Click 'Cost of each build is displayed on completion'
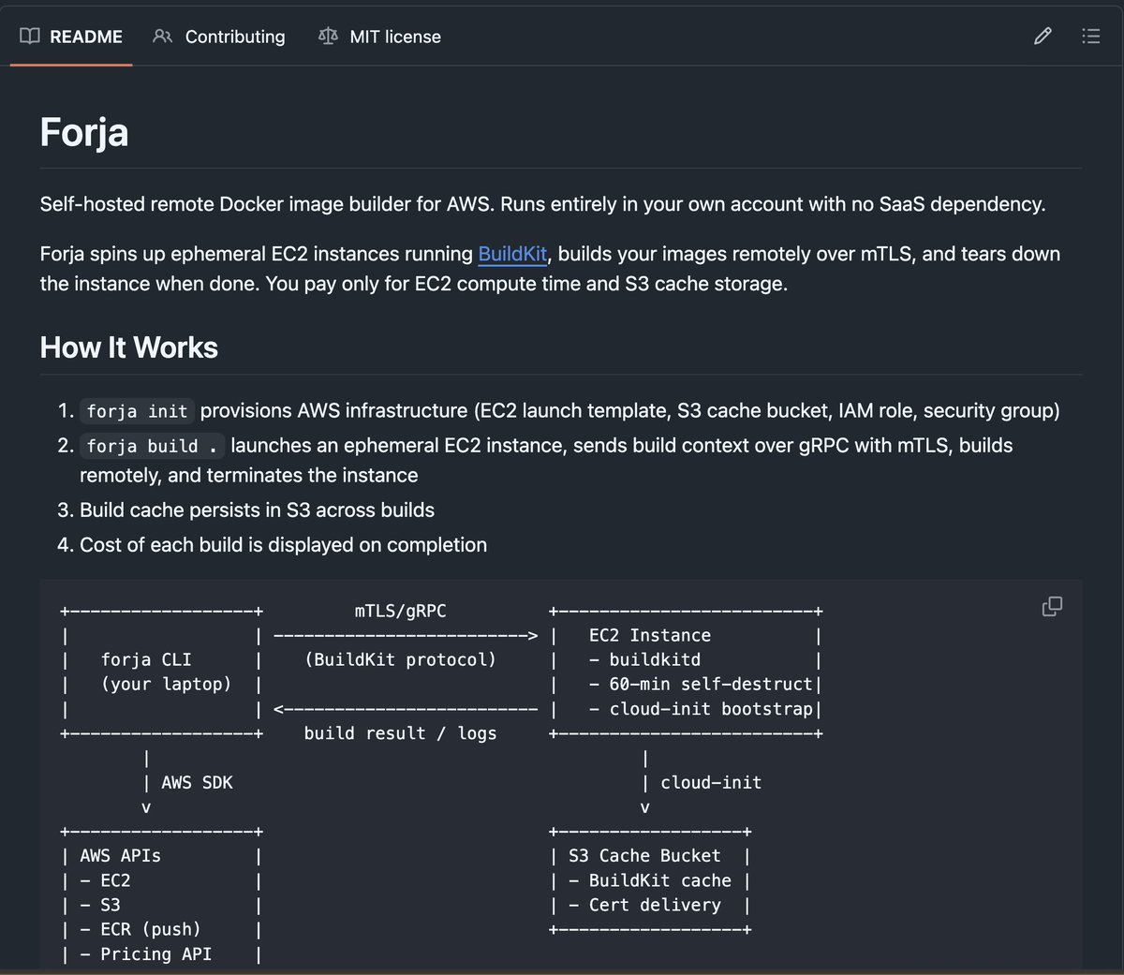1124x975 pixels. (283, 544)
